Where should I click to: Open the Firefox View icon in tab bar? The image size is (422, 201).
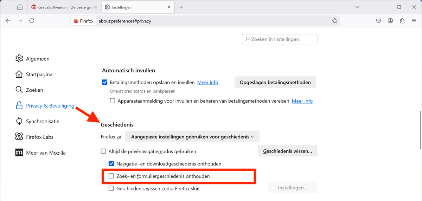[x=20, y=7]
